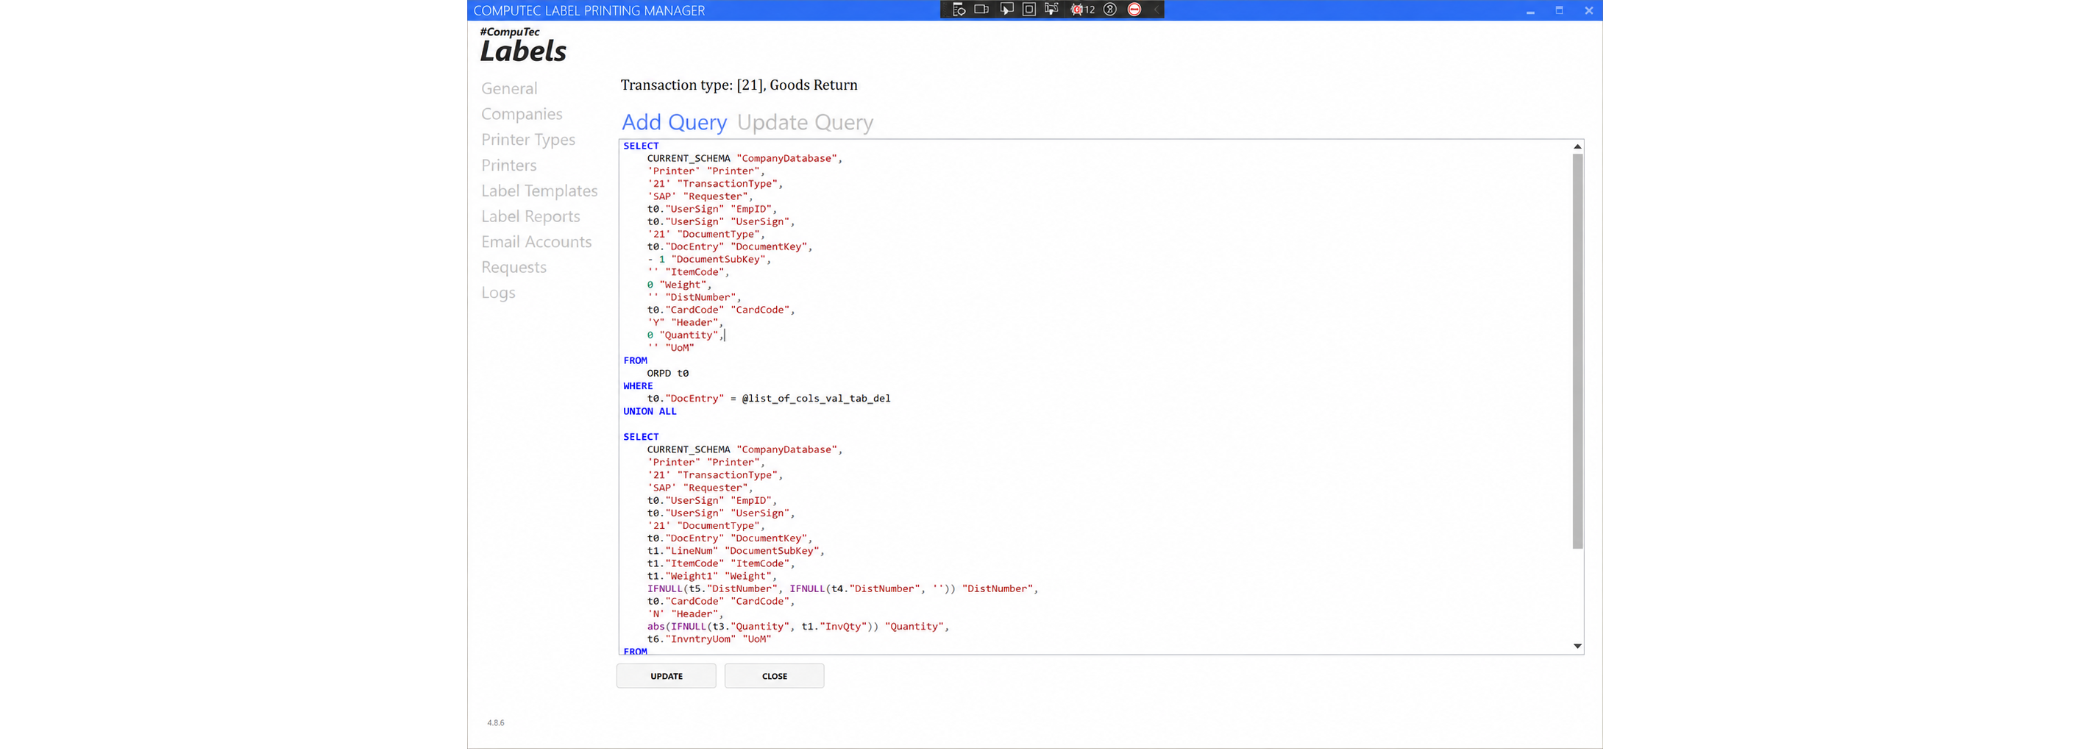This screenshot has width=2082, height=751.
Task: Click t6."InvntryUom" "UoM" line
Action: click(708, 638)
